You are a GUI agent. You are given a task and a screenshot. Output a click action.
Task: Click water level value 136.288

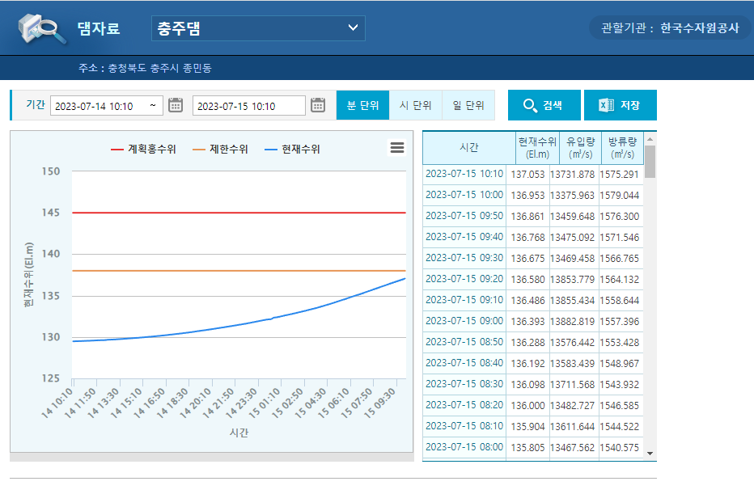pyautogui.click(x=527, y=343)
